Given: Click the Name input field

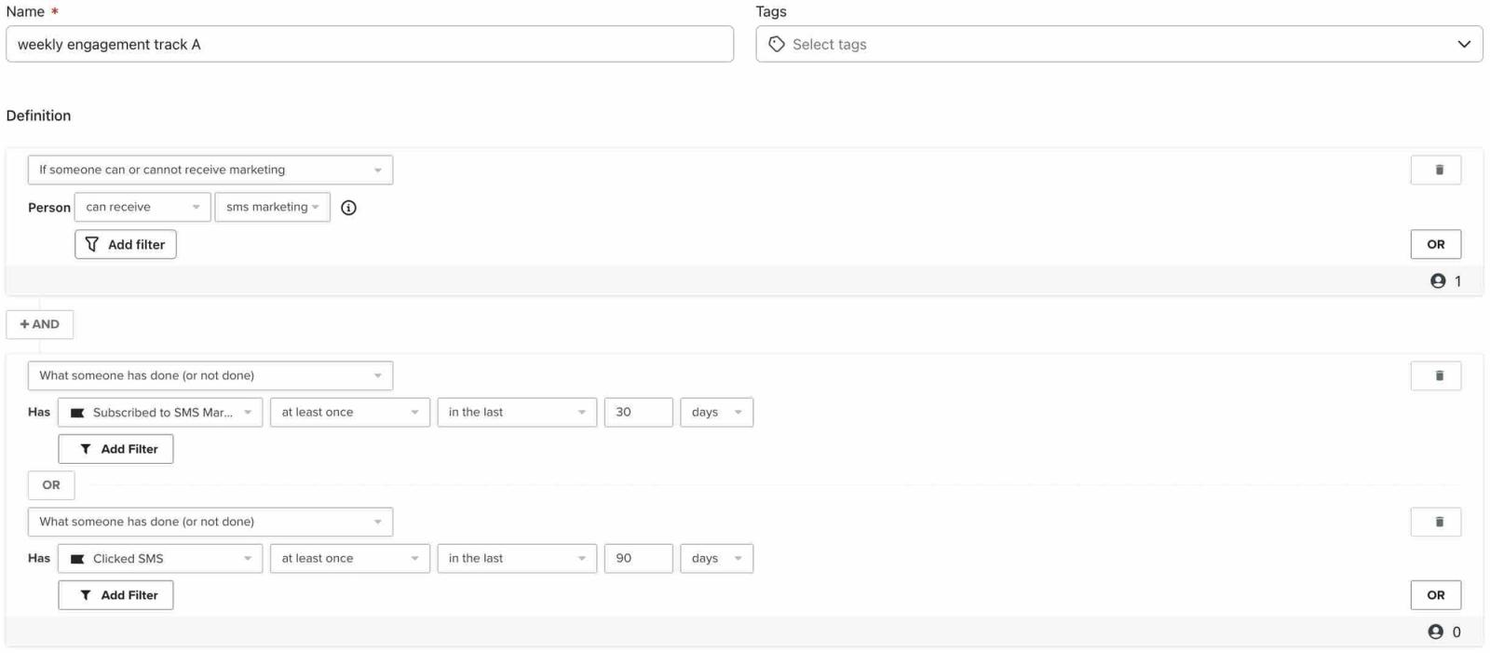Looking at the screenshot, I should 370,44.
